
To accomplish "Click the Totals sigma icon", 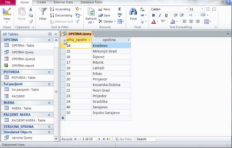I will point(120,9).
